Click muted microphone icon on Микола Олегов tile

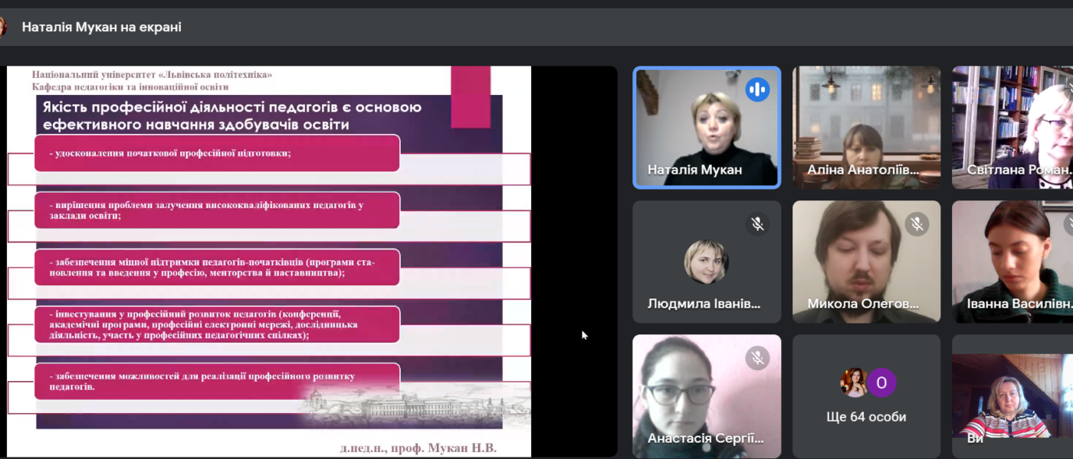917,223
